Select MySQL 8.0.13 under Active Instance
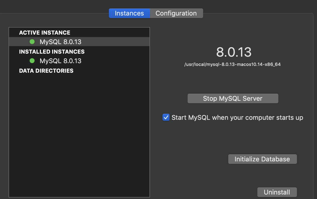 click(x=79, y=42)
